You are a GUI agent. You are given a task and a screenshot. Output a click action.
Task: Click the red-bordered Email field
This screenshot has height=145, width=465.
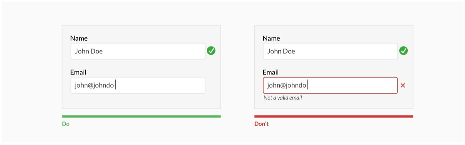(x=330, y=86)
